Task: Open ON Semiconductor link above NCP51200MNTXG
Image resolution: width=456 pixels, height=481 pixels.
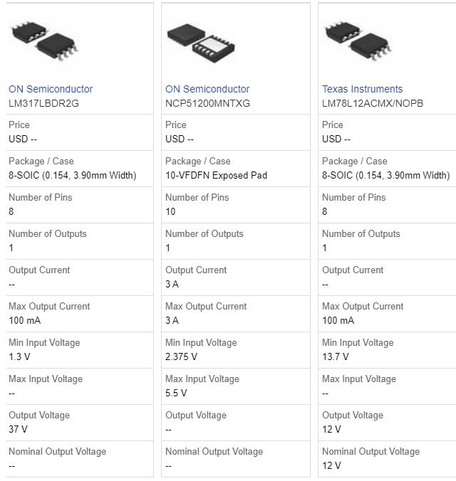Action: coord(207,89)
